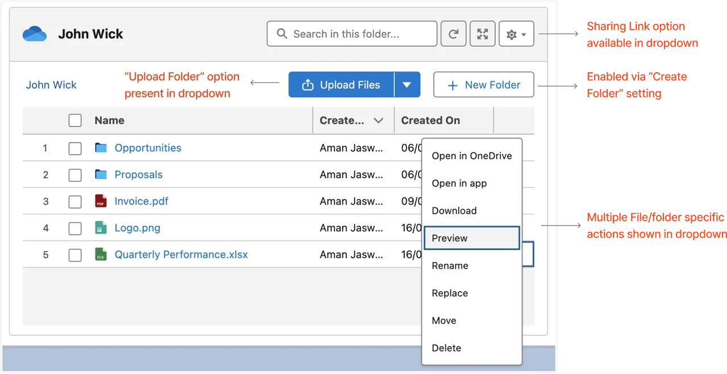Image resolution: width=727 pixels, height=374 pixels.
Task: Open the Created column sort dropdown
Action: [379, 120]
